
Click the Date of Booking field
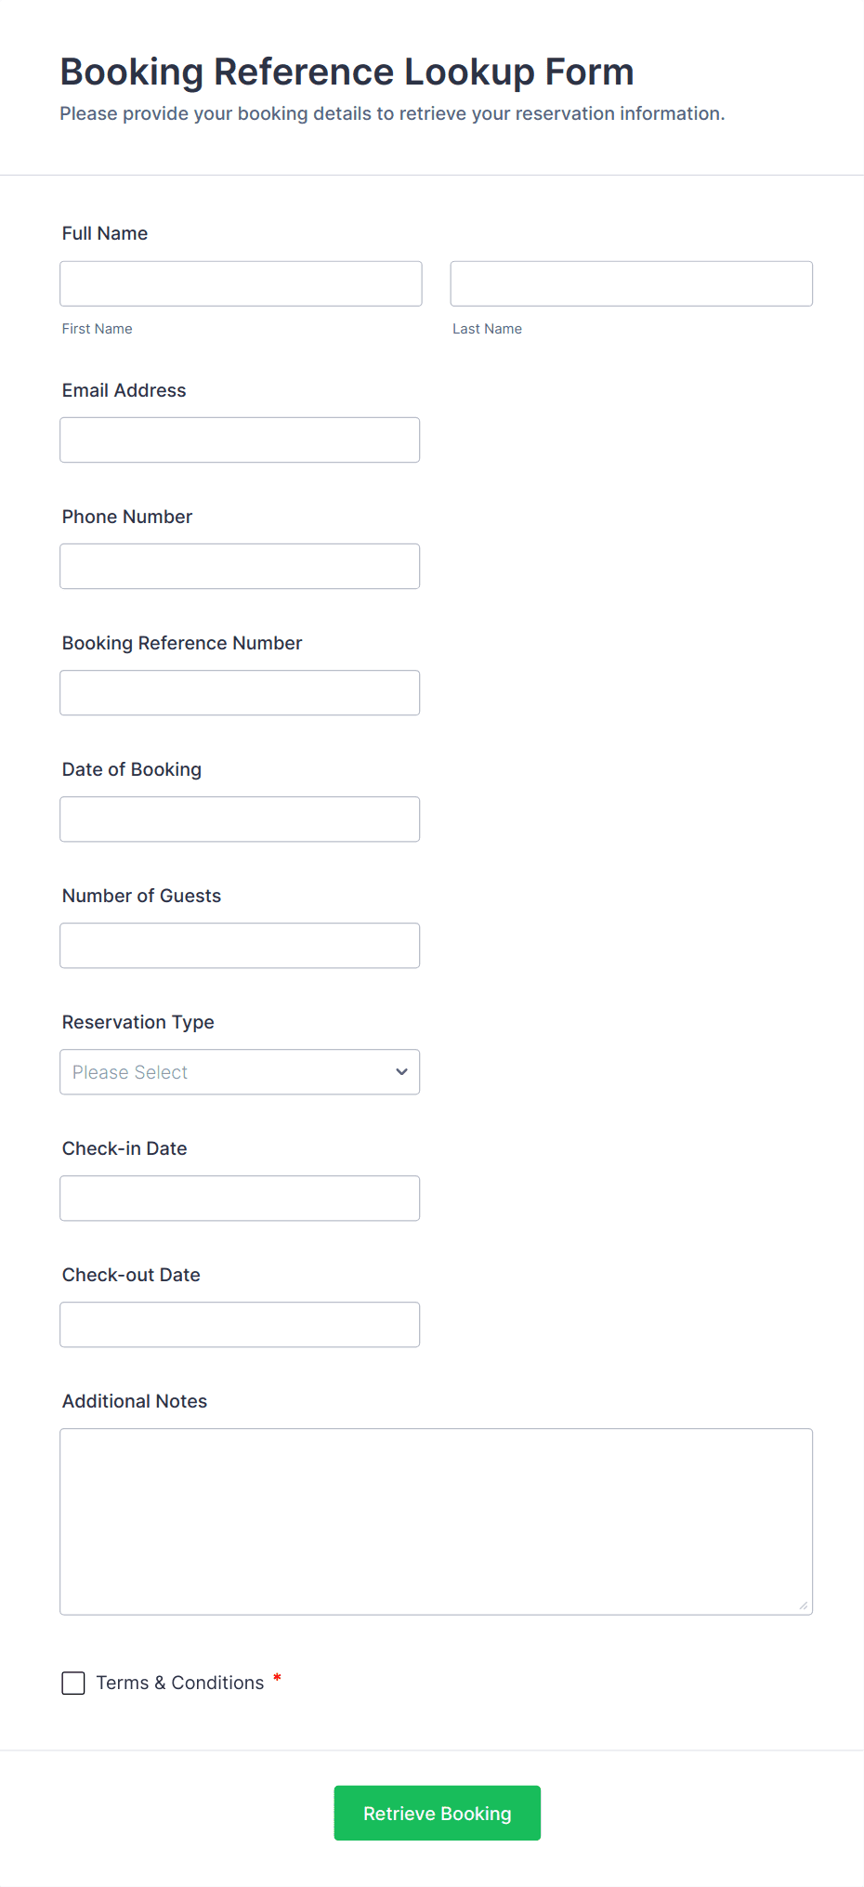pyautogui.click(x=240, y=819)
